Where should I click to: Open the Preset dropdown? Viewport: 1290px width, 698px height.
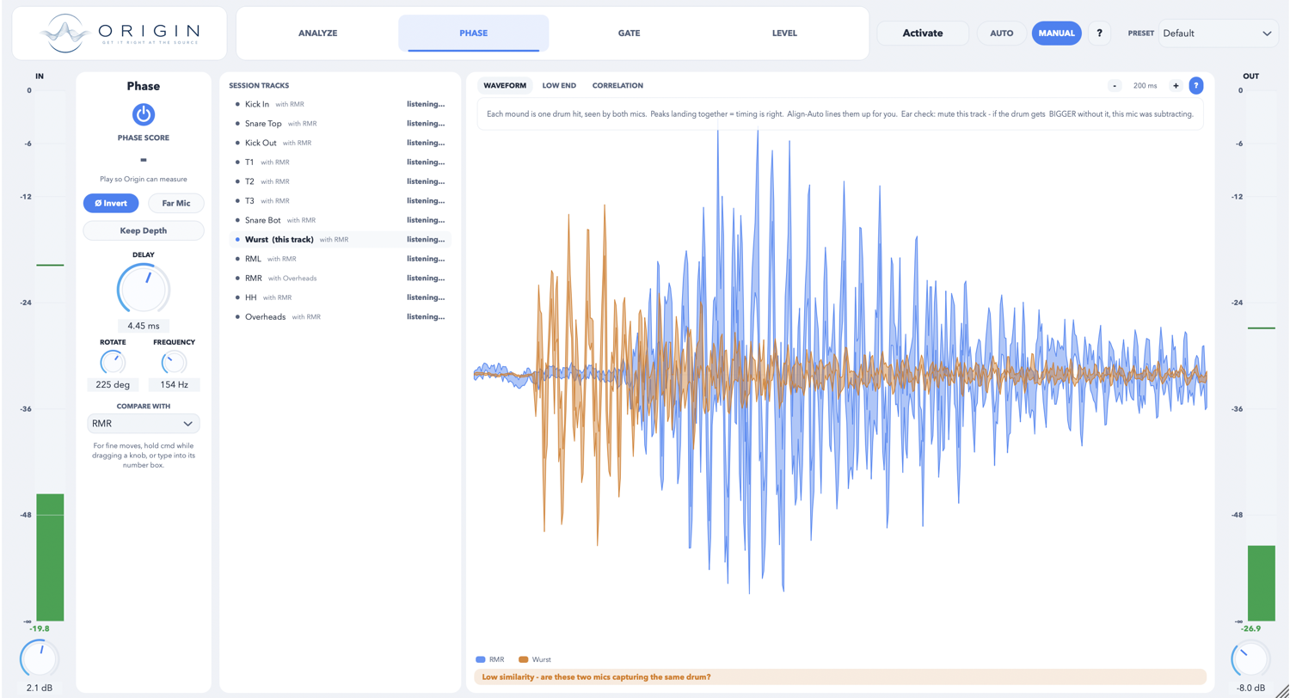pyautogui.click(x=1218, y=34)
